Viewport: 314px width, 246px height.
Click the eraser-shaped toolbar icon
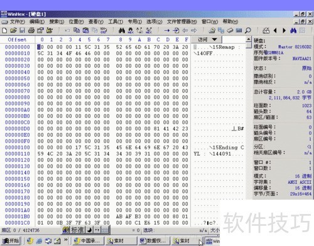point(230,31)
